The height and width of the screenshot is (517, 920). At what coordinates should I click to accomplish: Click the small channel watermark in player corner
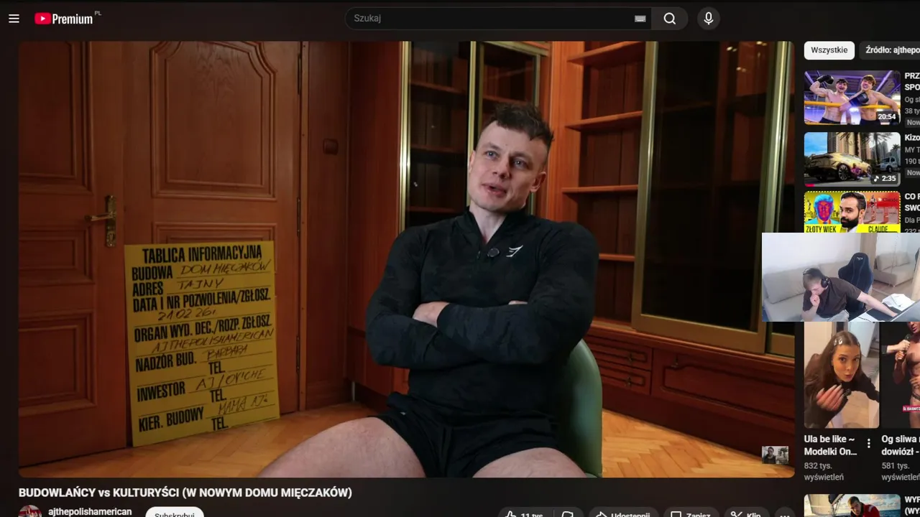(775, 455)
